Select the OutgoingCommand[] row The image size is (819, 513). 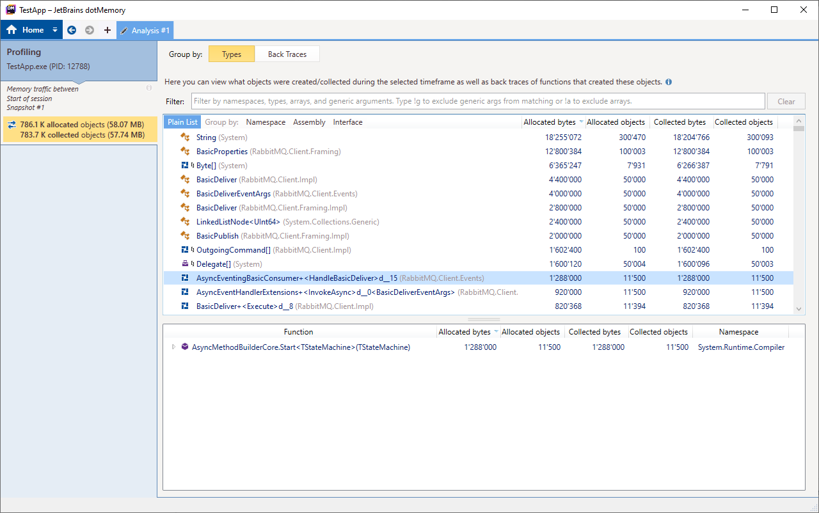coord(478,250)
